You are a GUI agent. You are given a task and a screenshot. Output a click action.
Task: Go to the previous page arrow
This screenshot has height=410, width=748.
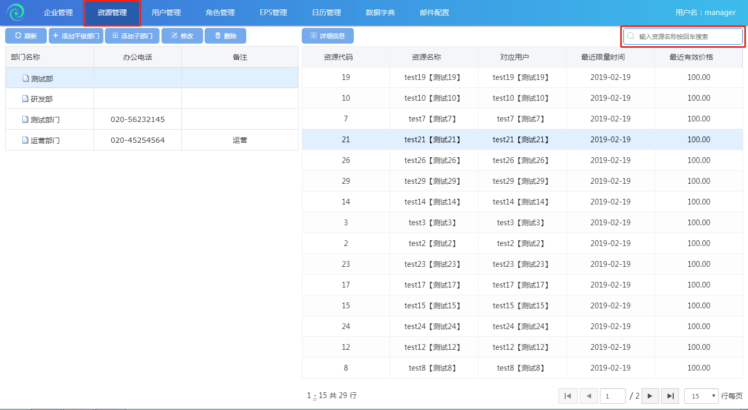589,396
